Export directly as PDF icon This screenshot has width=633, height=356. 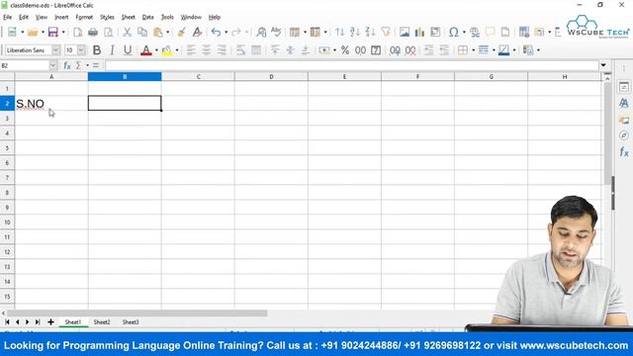(x=77, y=32)
